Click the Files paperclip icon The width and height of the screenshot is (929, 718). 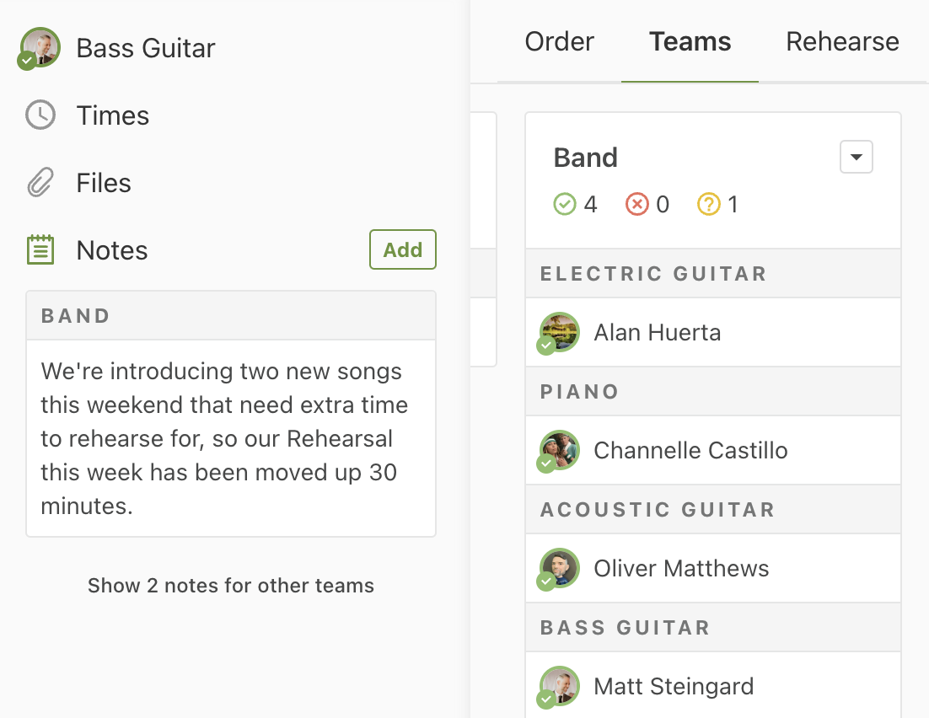pos(40,183)
